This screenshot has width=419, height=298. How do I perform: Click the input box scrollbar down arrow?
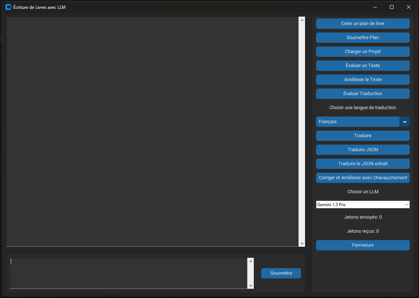pyautogui.click(x=251, y=286)
